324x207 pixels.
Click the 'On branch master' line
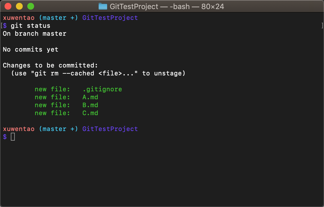coord(34,34)
